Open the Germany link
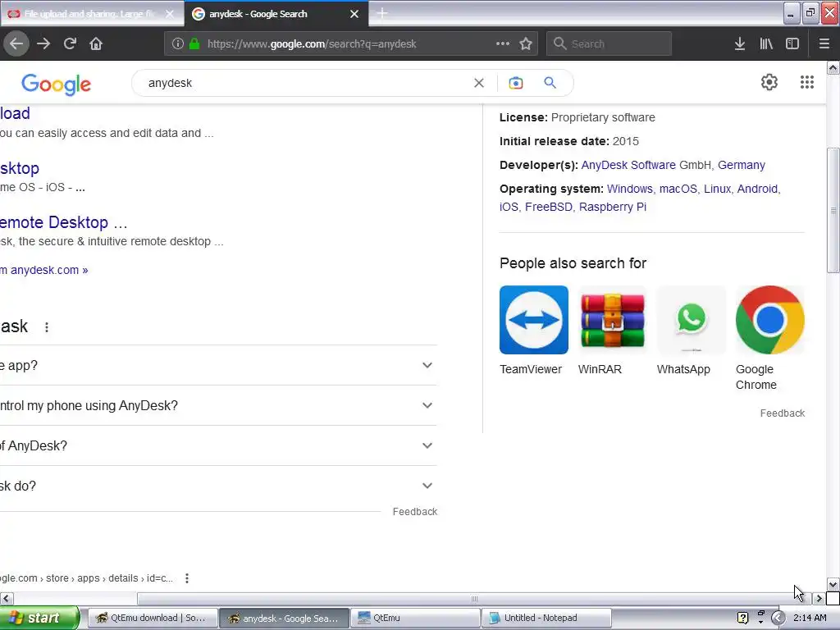Image resolution: width=840 pixels, height=630 pixels. [x=742, y=165]
